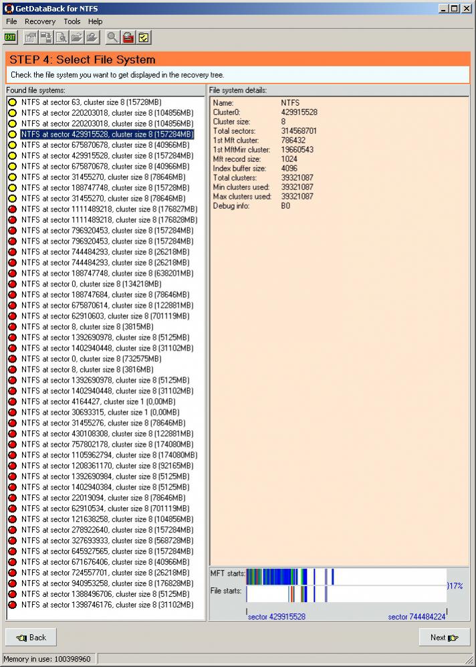Click the red toolbox icon

click(x=128, y=37)
